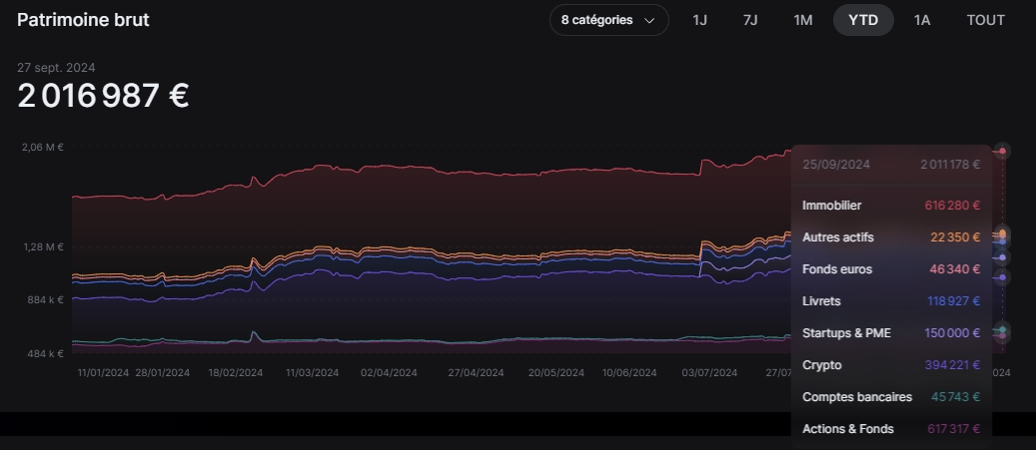Click the 150 000 € value
1036x450 pixels.
952,333
